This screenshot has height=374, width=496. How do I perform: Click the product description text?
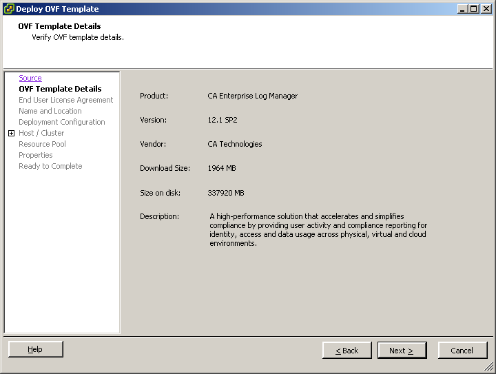coord(318,229)
